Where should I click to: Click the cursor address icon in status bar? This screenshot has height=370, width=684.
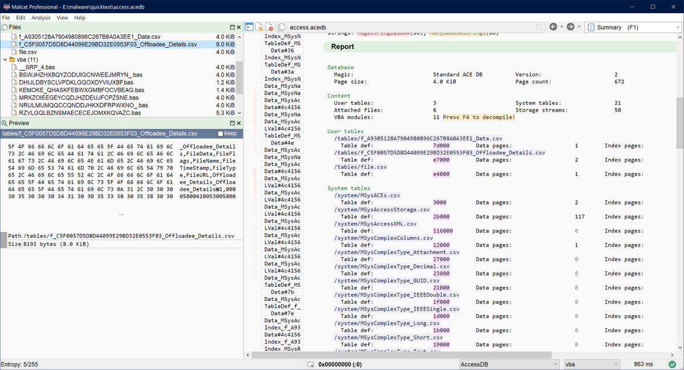(x=311, y=364)
